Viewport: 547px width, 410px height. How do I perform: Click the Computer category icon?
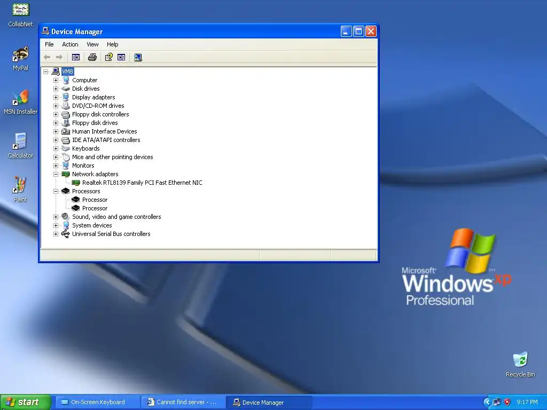point(66,80)
